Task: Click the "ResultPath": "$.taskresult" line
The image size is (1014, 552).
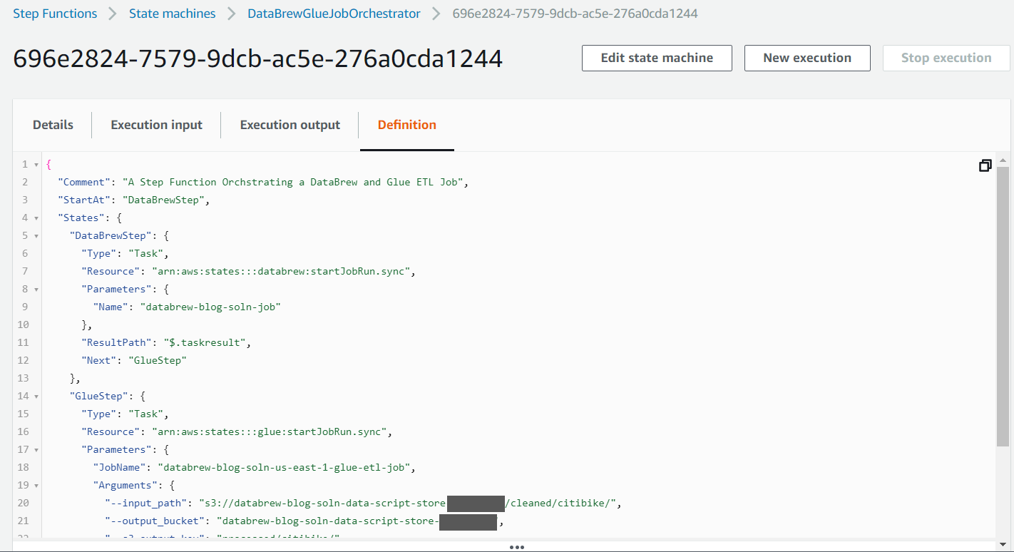Action: 166,342
